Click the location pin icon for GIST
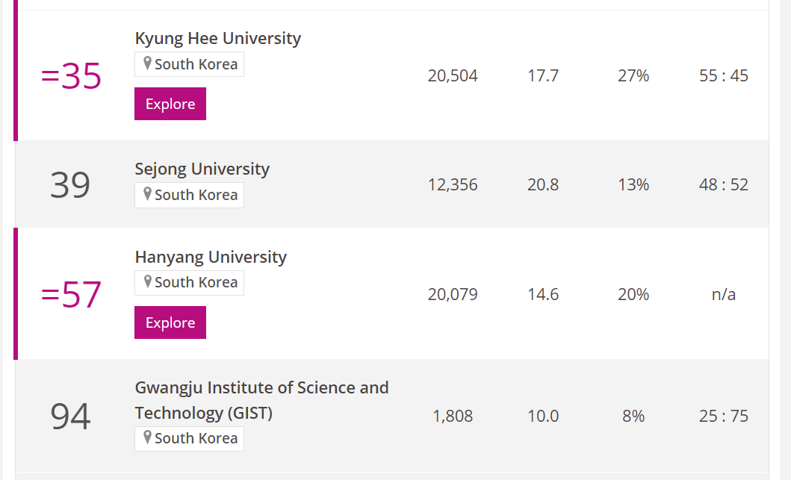Screen dimensions: 791x480 (x=147, y=437)
